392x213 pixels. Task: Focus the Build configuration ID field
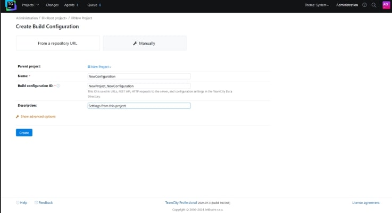tap(139, 86)
